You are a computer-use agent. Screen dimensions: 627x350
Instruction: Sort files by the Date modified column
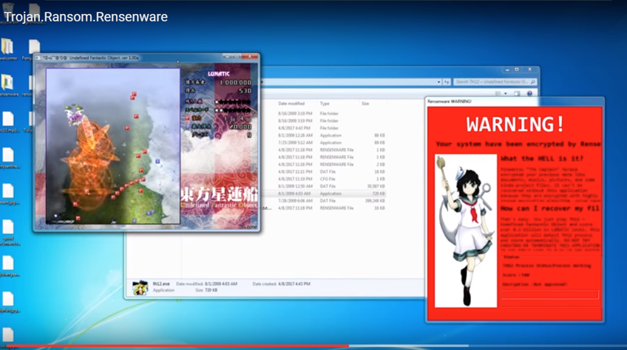[291, 103]
